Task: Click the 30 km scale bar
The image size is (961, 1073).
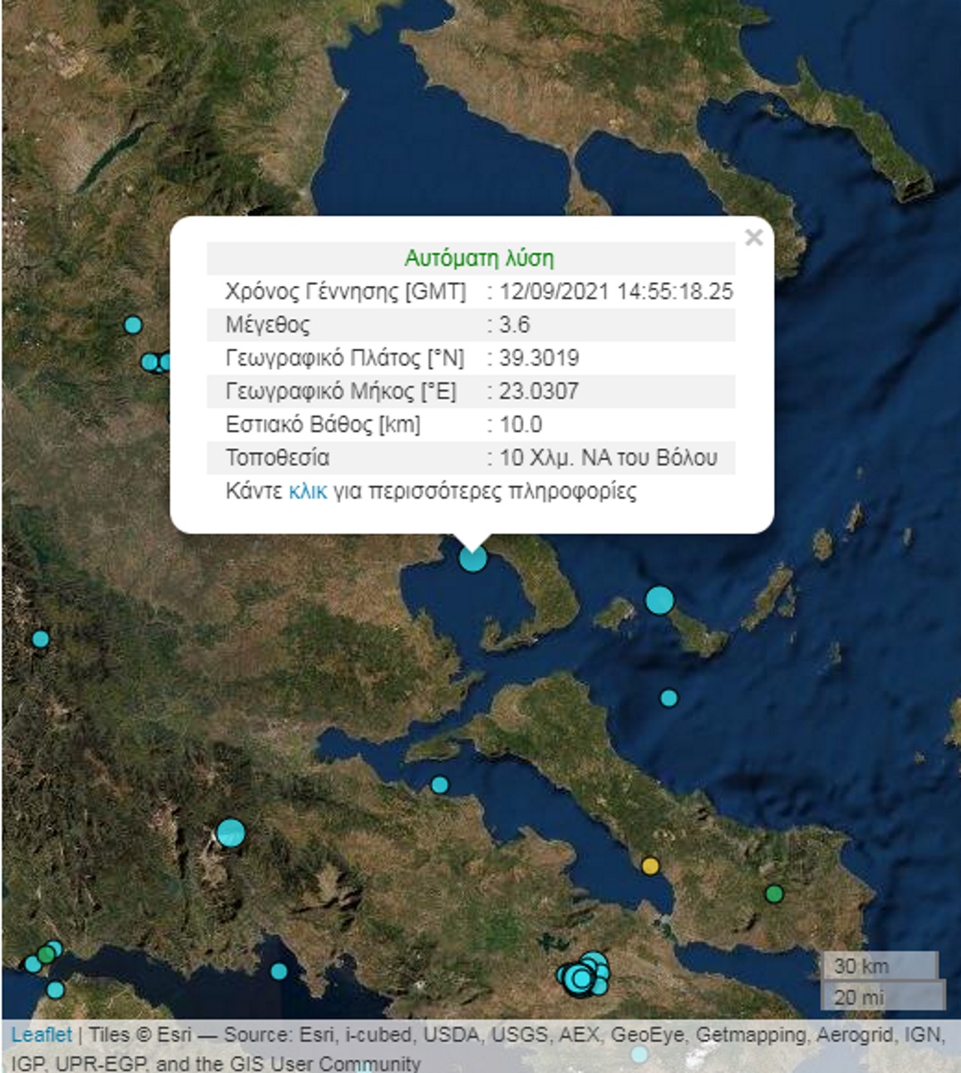Action: 879,966
